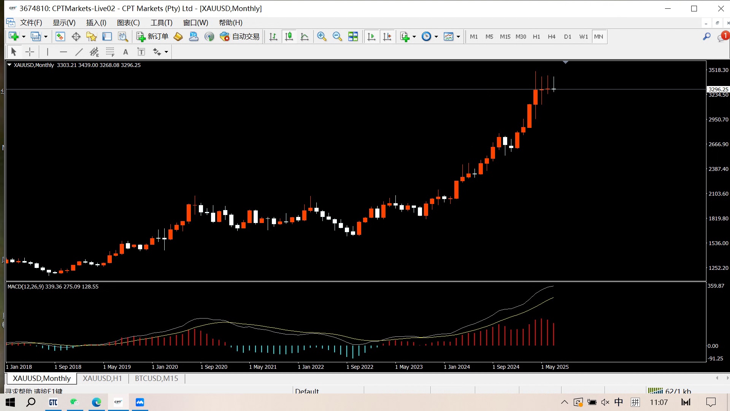
Task: Click the 新订单 new order button
Action: tap(152, 37)
